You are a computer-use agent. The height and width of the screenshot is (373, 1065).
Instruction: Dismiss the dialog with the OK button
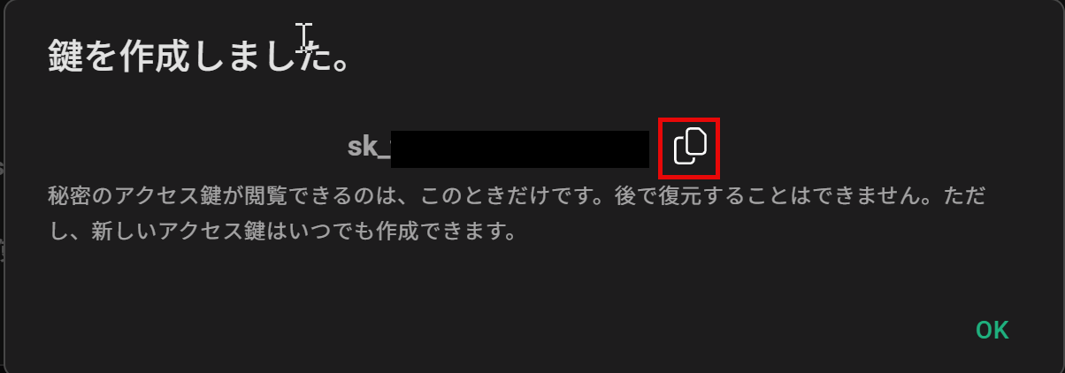point(992,331)
